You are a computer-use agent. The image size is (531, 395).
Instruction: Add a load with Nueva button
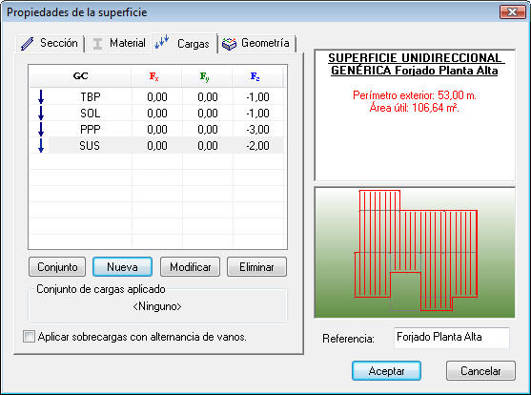122,267
